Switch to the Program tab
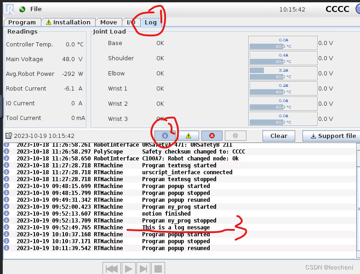 22,22
